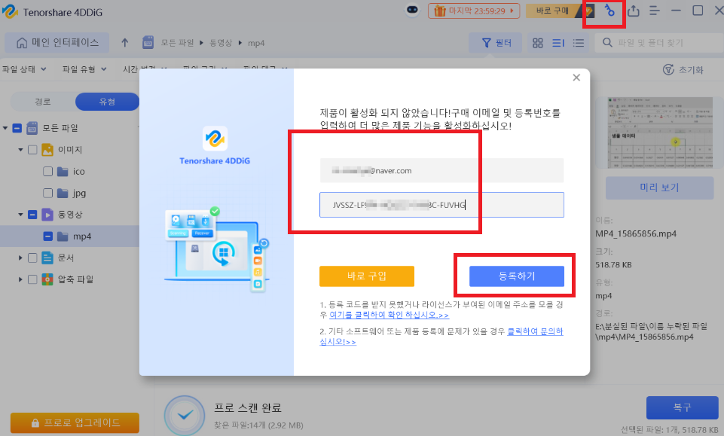724x436 pixels.
Task: Select the ico folder icon
Action: point(63,171)
